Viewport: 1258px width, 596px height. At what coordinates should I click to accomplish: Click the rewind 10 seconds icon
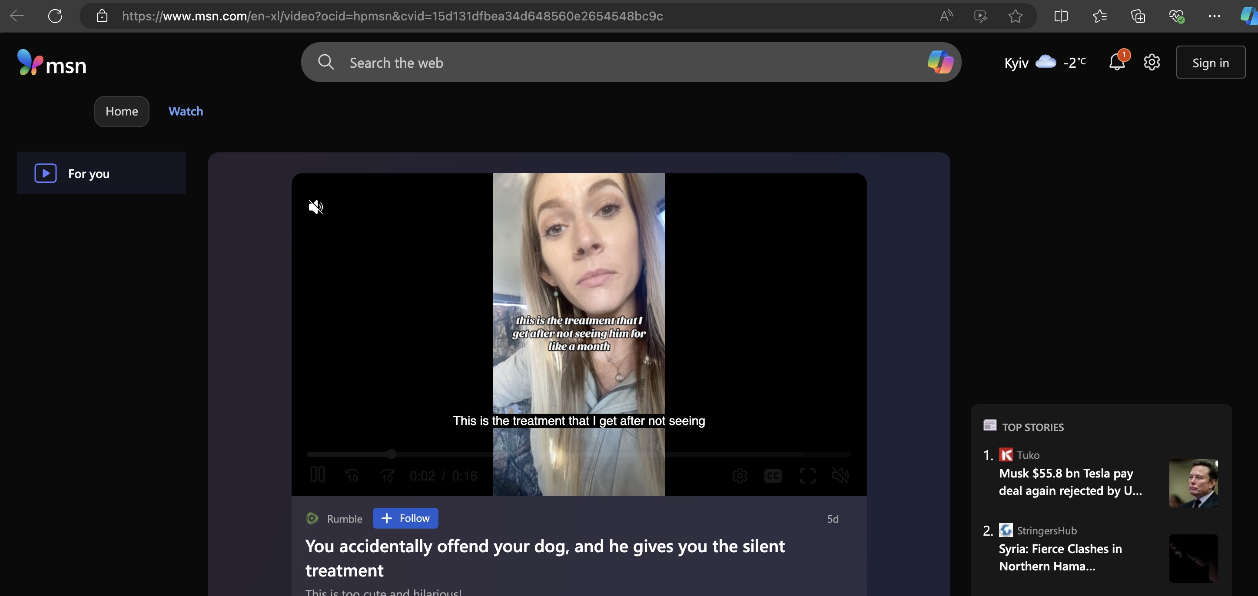(x=352, y=475)
